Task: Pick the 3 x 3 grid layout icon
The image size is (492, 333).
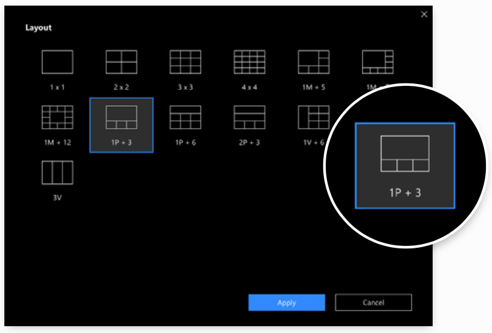Action: [x=185, y=62]
